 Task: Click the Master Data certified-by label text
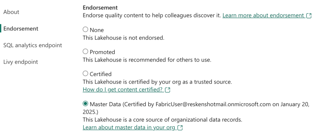click(x=197, y=104)
